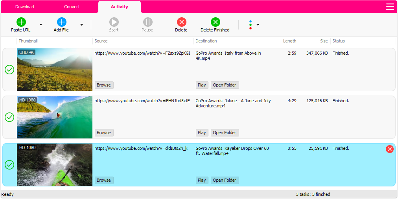Switch to the Convert tab
The width and height of the screenshot is (398, 199).
click(x=72, y=7)
